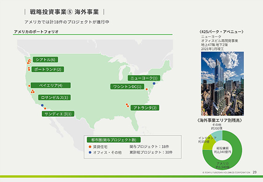Click the 賃貸住宅 legend text
This screenshot has height=182, width=263.
100,147
